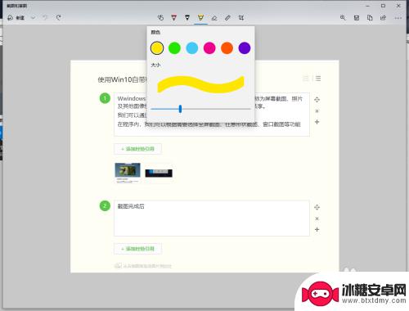Maximize the Snip & Sketch window

click(383, 6)
